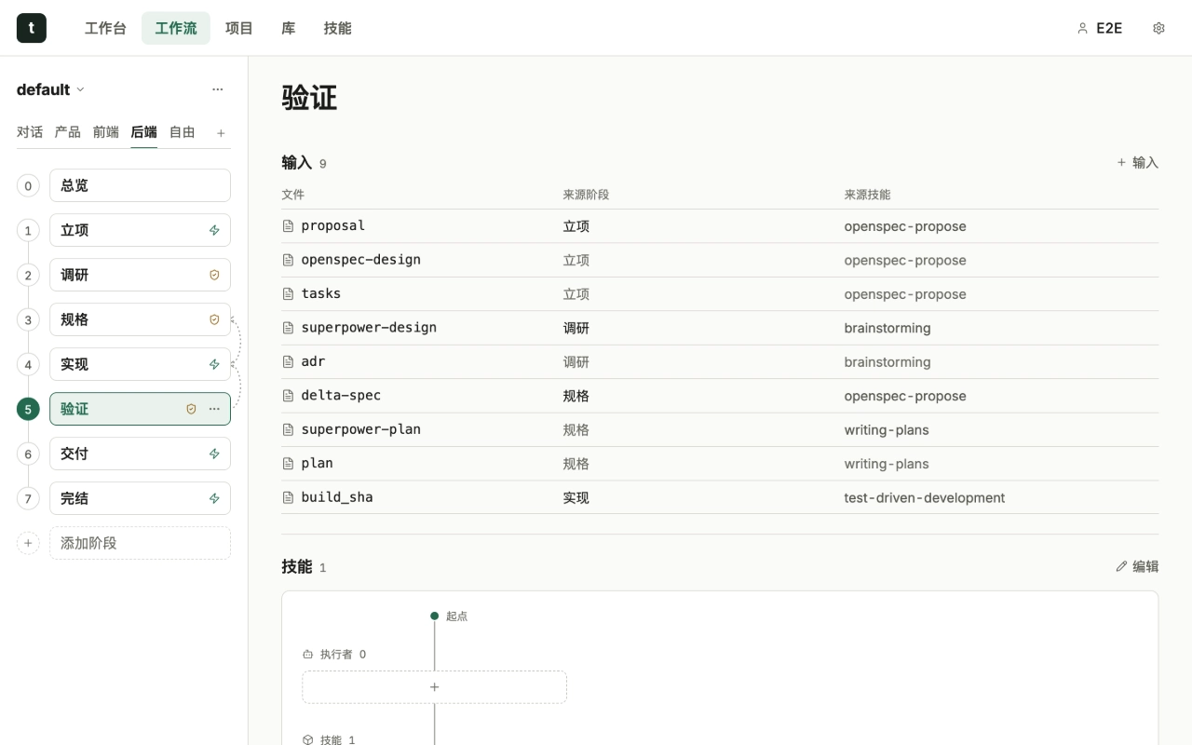Click test-driven-development source skill
The width and height of the screenshot is (1192, 745).
[x=925, y=497]
